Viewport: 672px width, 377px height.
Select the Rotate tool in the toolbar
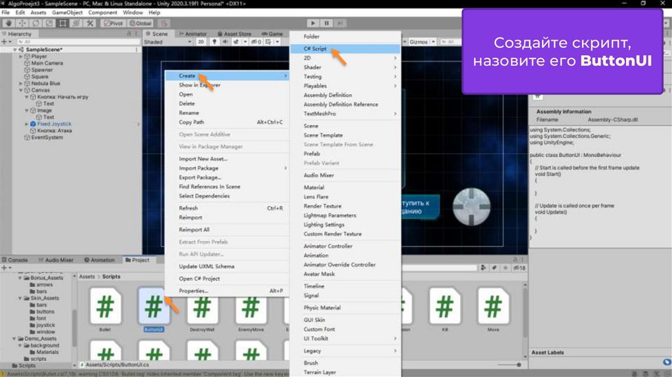tap(35, 23)
